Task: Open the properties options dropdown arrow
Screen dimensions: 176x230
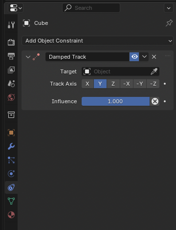Action: 169,8
